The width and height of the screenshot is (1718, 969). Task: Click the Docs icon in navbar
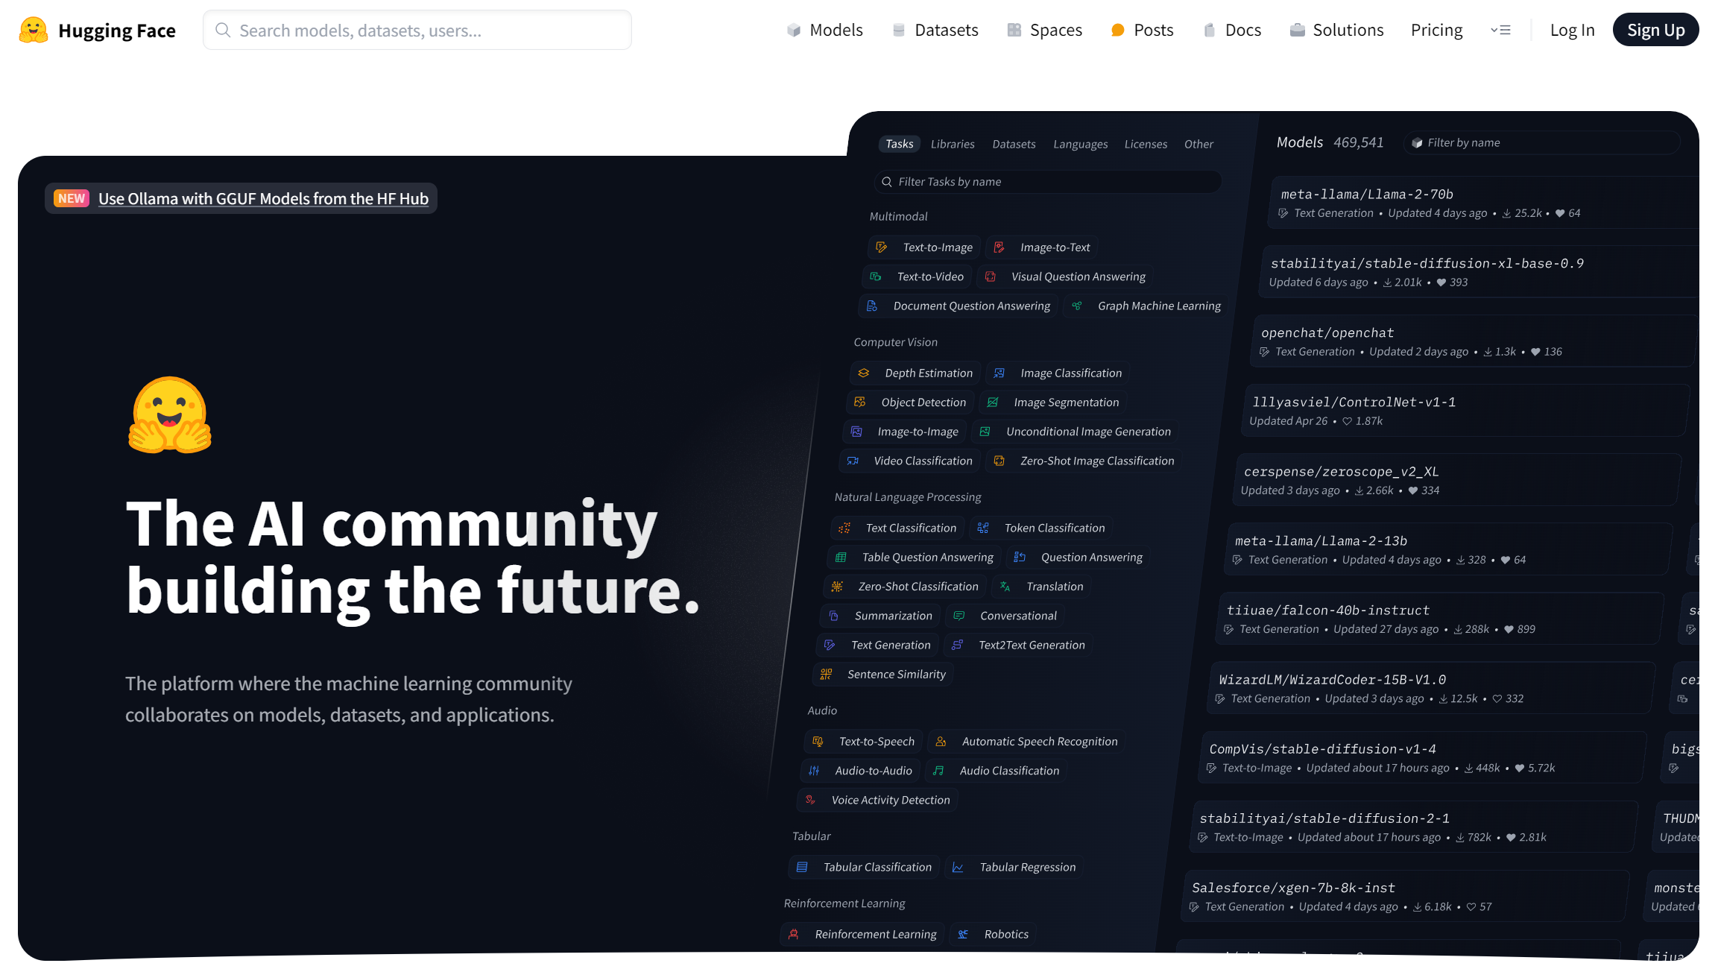[1209, 30]
